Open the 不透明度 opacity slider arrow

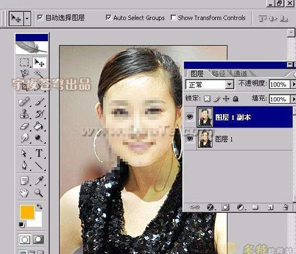point(293,84)
